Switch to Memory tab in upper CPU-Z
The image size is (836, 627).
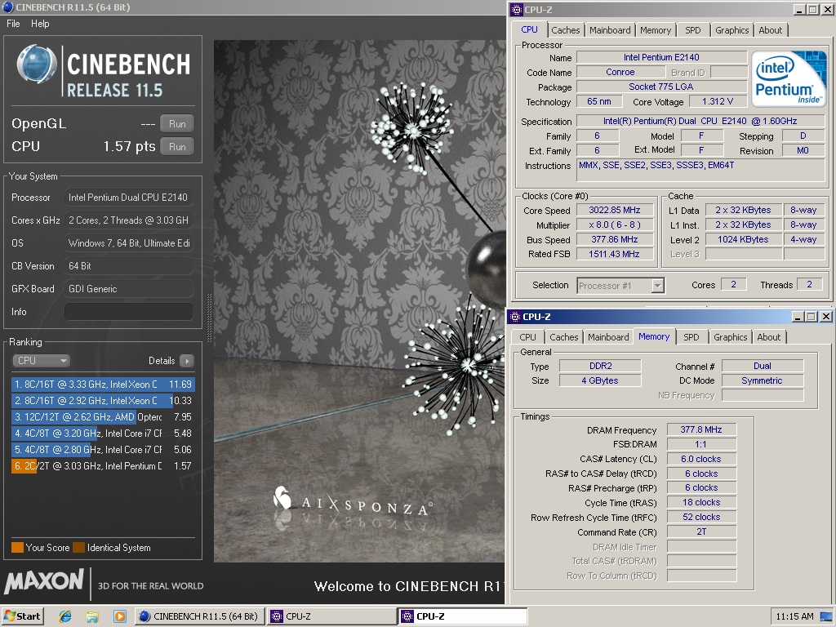tap(656, 30)
